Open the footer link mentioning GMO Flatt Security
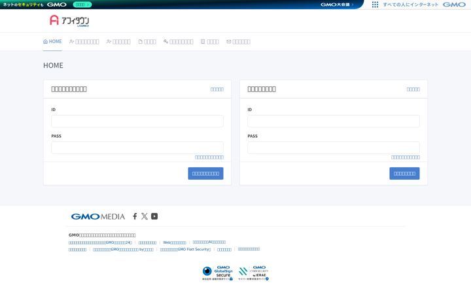Viewport: 471px width, 294px height. click(185, 250)
